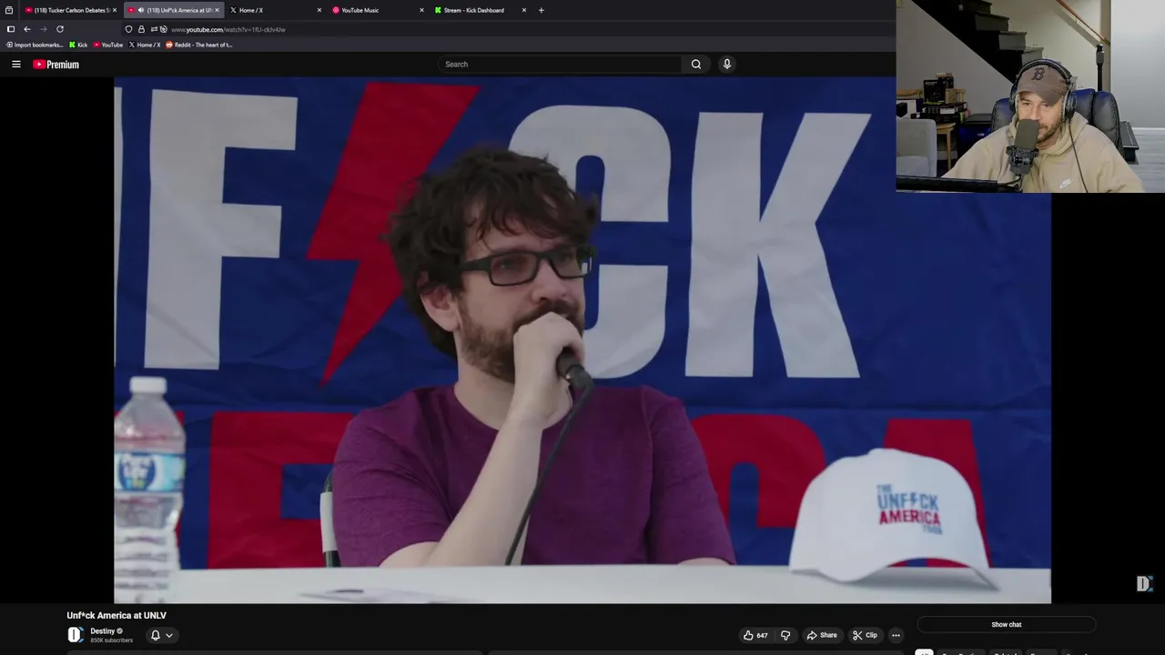Click the video player to pause
Image resolution: width=1165 pixels, height=655 pixels.
pos(582,341)
